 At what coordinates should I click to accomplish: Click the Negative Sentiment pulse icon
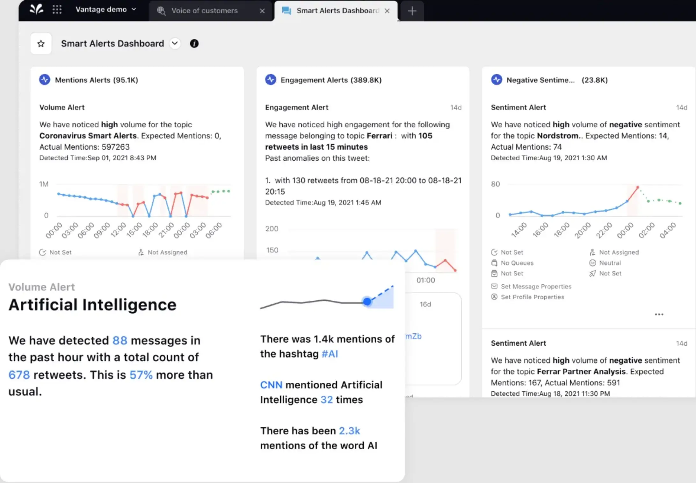point(496,80)
